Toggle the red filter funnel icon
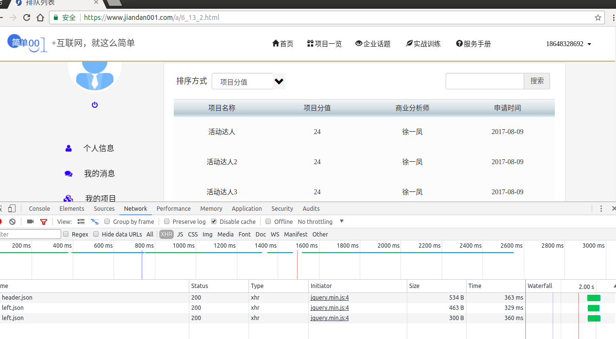616x339 pixels. 44,221
